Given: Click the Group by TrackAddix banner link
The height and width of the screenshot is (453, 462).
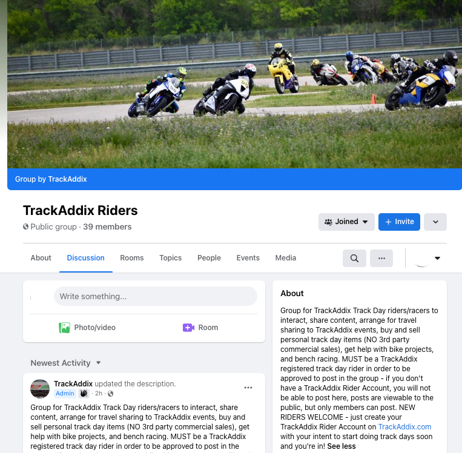Looking at the screenshot, I should (x=51, y=179).
